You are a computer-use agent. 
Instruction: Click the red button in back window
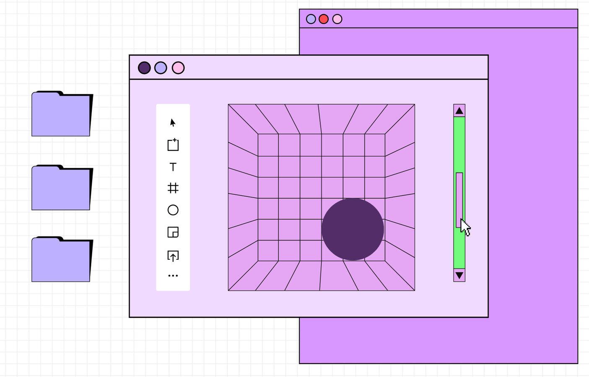click(x=324, y=19)
